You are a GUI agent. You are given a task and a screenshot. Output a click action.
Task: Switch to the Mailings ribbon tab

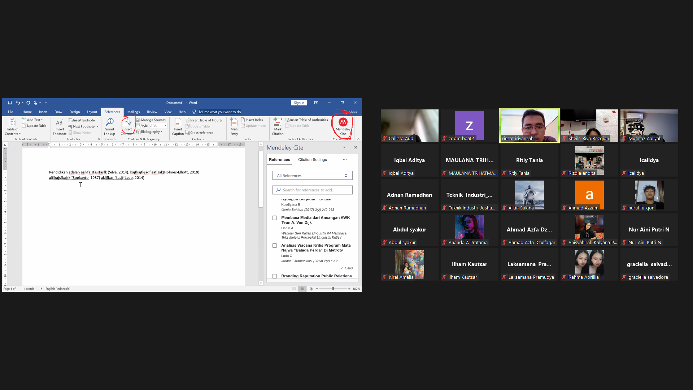(x=134, y=112)
